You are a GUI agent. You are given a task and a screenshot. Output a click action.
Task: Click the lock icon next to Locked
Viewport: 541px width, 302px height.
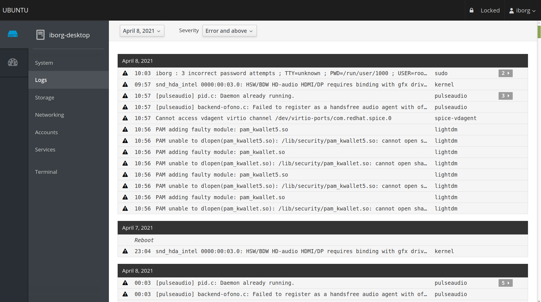[x=471, y=10]
